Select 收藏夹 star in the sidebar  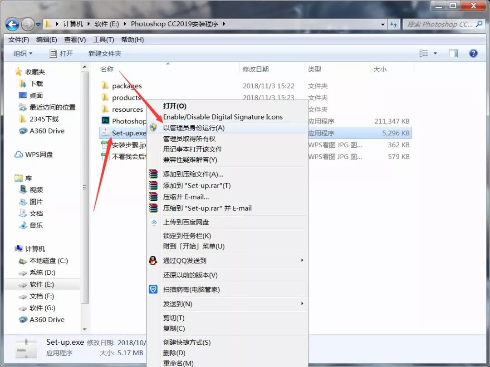click(x=19, y=72)
